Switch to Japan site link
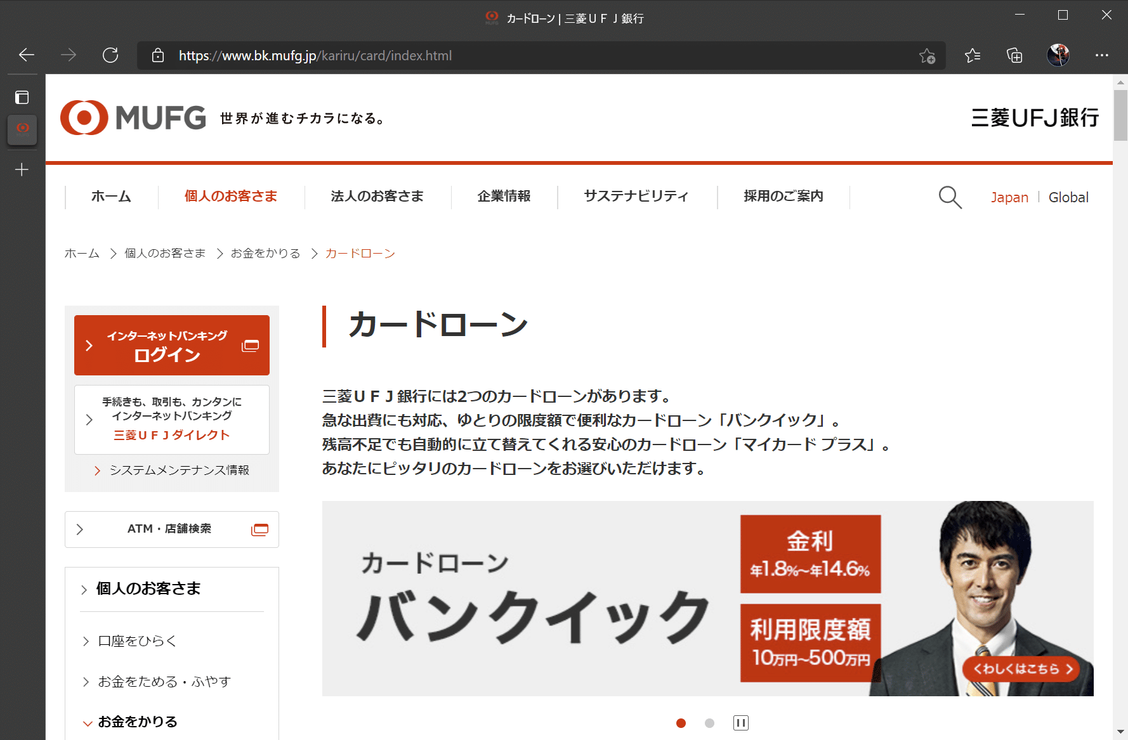The width and height of the screenshot is (1128, 740). (x=1009, y=197)
